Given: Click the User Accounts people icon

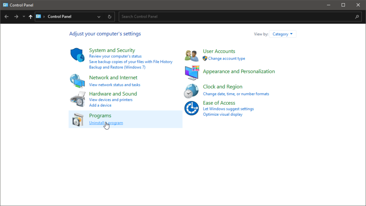Looking at the screenshot, I should coord(191,55).
